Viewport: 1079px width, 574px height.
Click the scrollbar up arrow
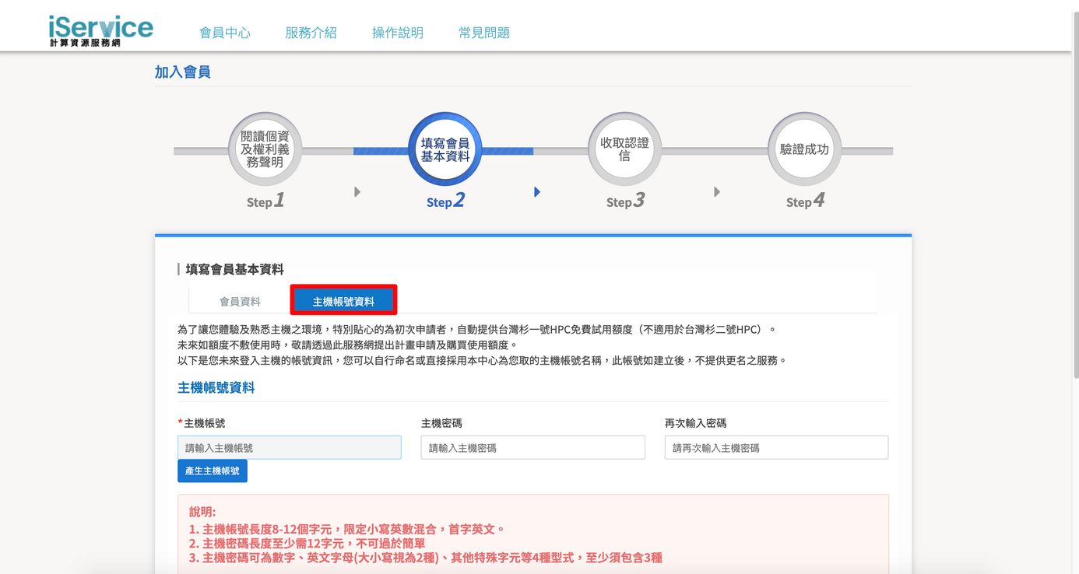coord(1074,5)
